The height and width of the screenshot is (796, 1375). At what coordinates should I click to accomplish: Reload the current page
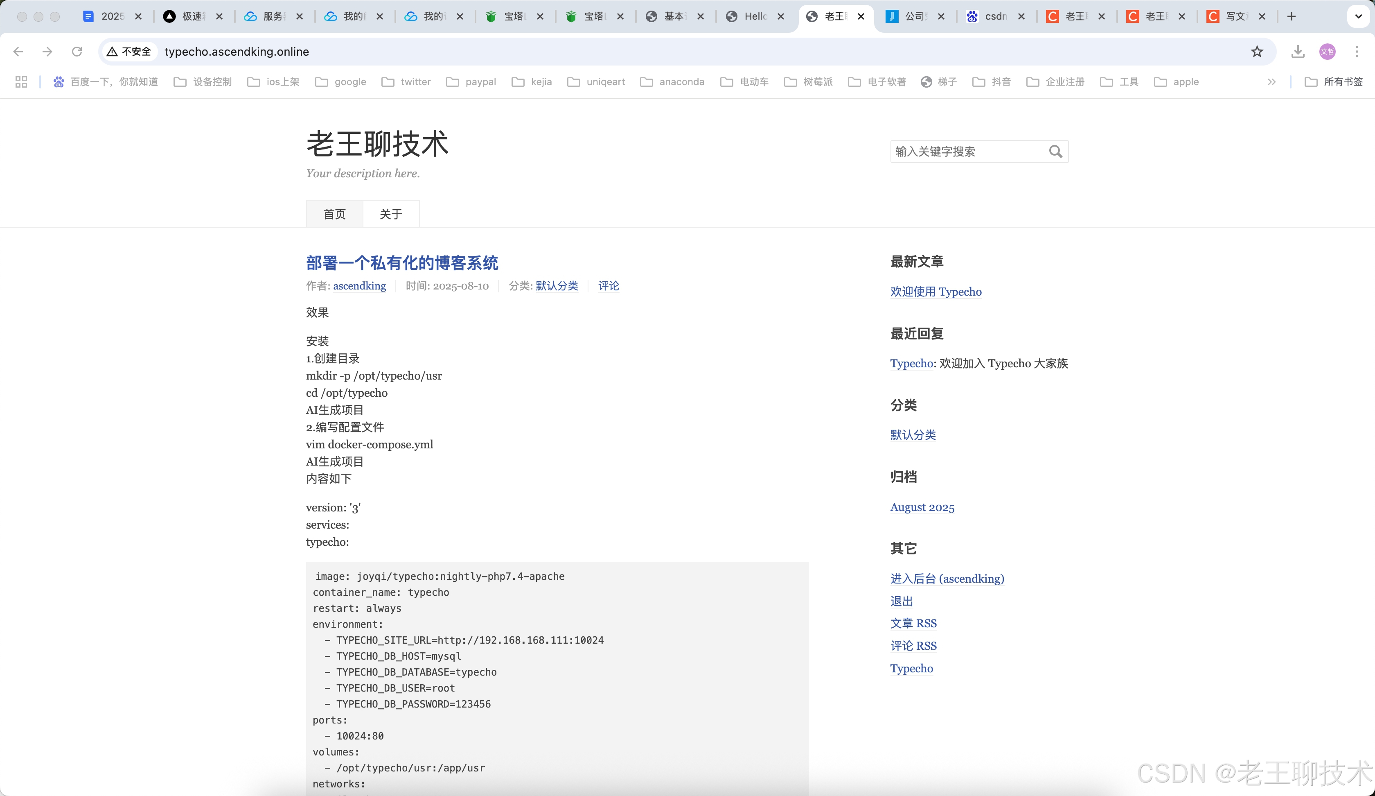pos(77,51)
